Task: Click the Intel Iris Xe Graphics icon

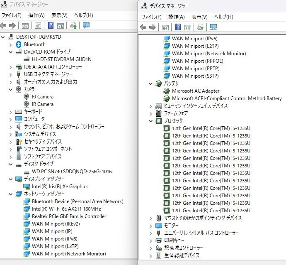Action: (x=27, y=186)
